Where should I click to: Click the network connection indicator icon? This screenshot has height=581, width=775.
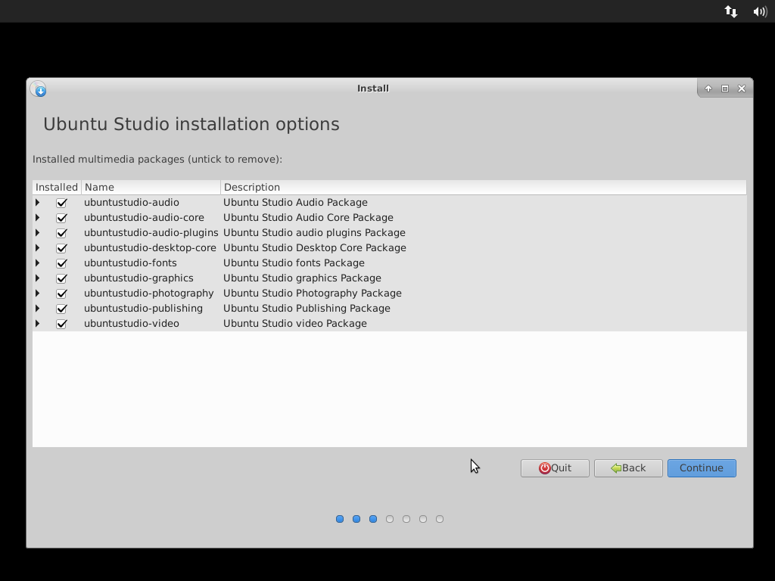pos(731,11)
